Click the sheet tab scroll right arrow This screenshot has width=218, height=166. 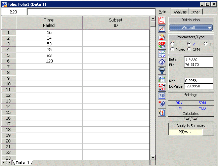(9, 163)
